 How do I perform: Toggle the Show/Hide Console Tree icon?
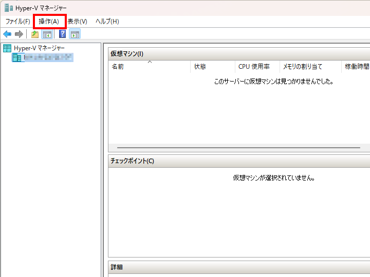tap(47, 34)
